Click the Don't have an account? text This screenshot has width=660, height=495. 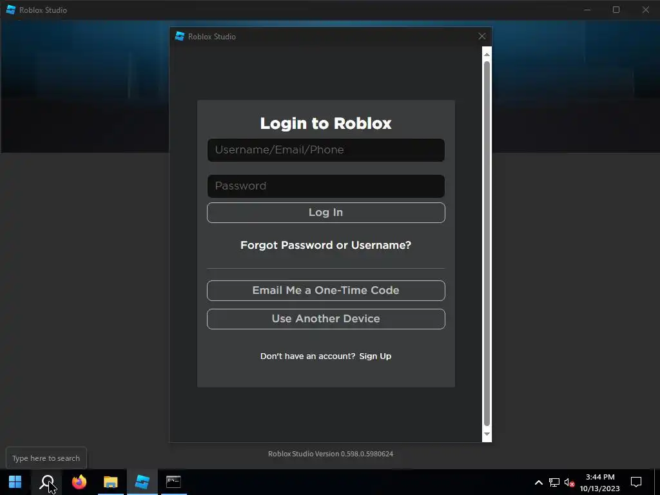coord(307,356)
